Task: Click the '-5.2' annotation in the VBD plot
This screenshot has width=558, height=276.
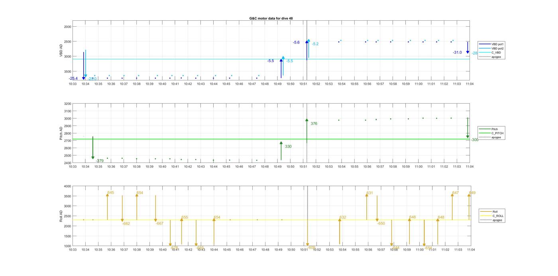Action: [315, 44]
